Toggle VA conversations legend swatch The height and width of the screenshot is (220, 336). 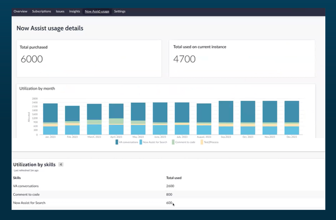117,142
